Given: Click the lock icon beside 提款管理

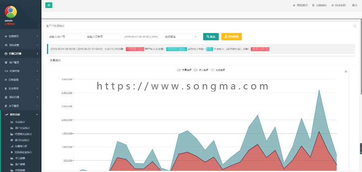Looking at the screenshot, I should (6, 89).
